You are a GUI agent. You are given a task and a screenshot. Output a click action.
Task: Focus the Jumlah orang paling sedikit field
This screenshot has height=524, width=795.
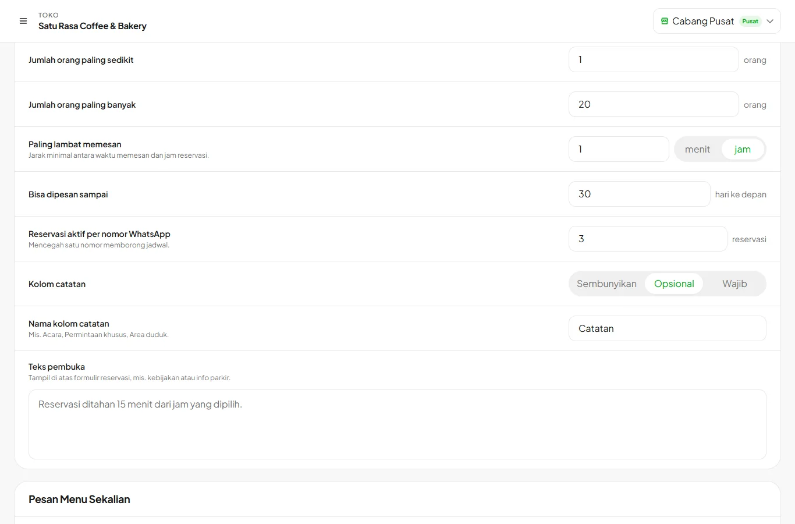[x=654, y=59]
